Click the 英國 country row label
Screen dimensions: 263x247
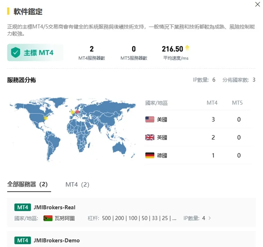pos(162,137)
